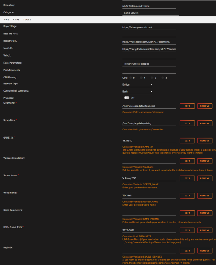Focus the GAME_ID value 1829350 field

coord(149,141)
